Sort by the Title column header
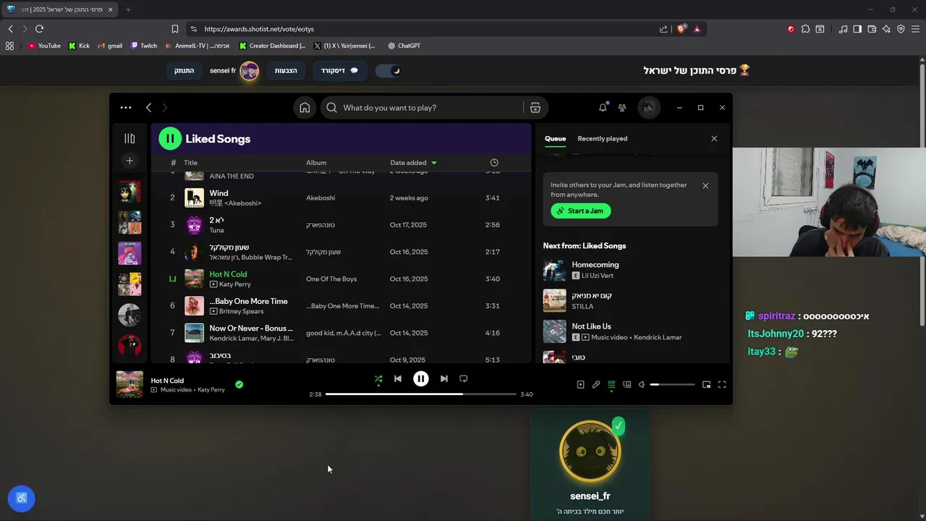926x521 pixels. point(190,163)
